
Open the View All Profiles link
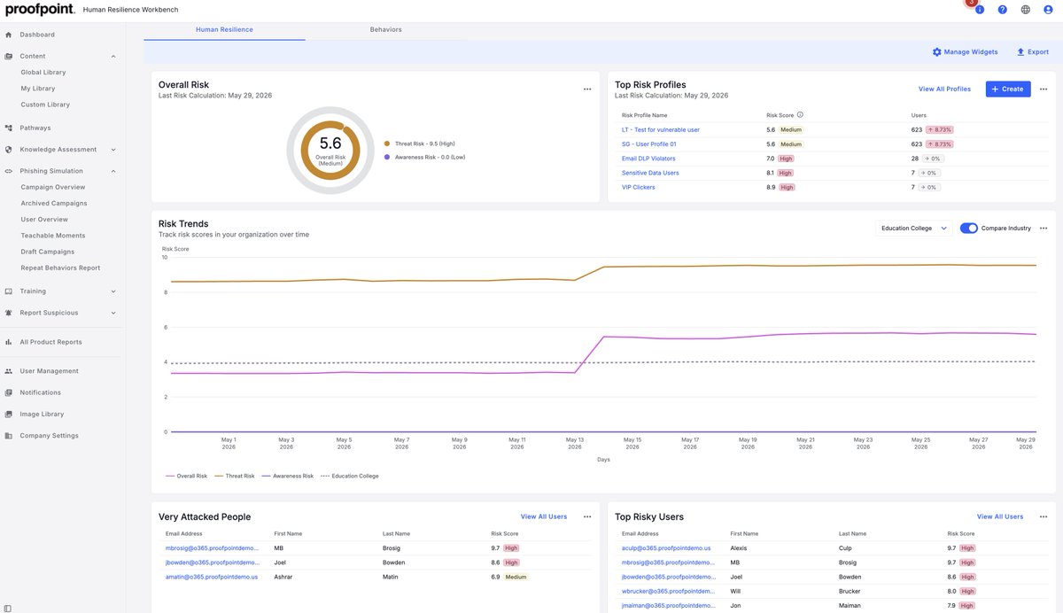[944, 89]
